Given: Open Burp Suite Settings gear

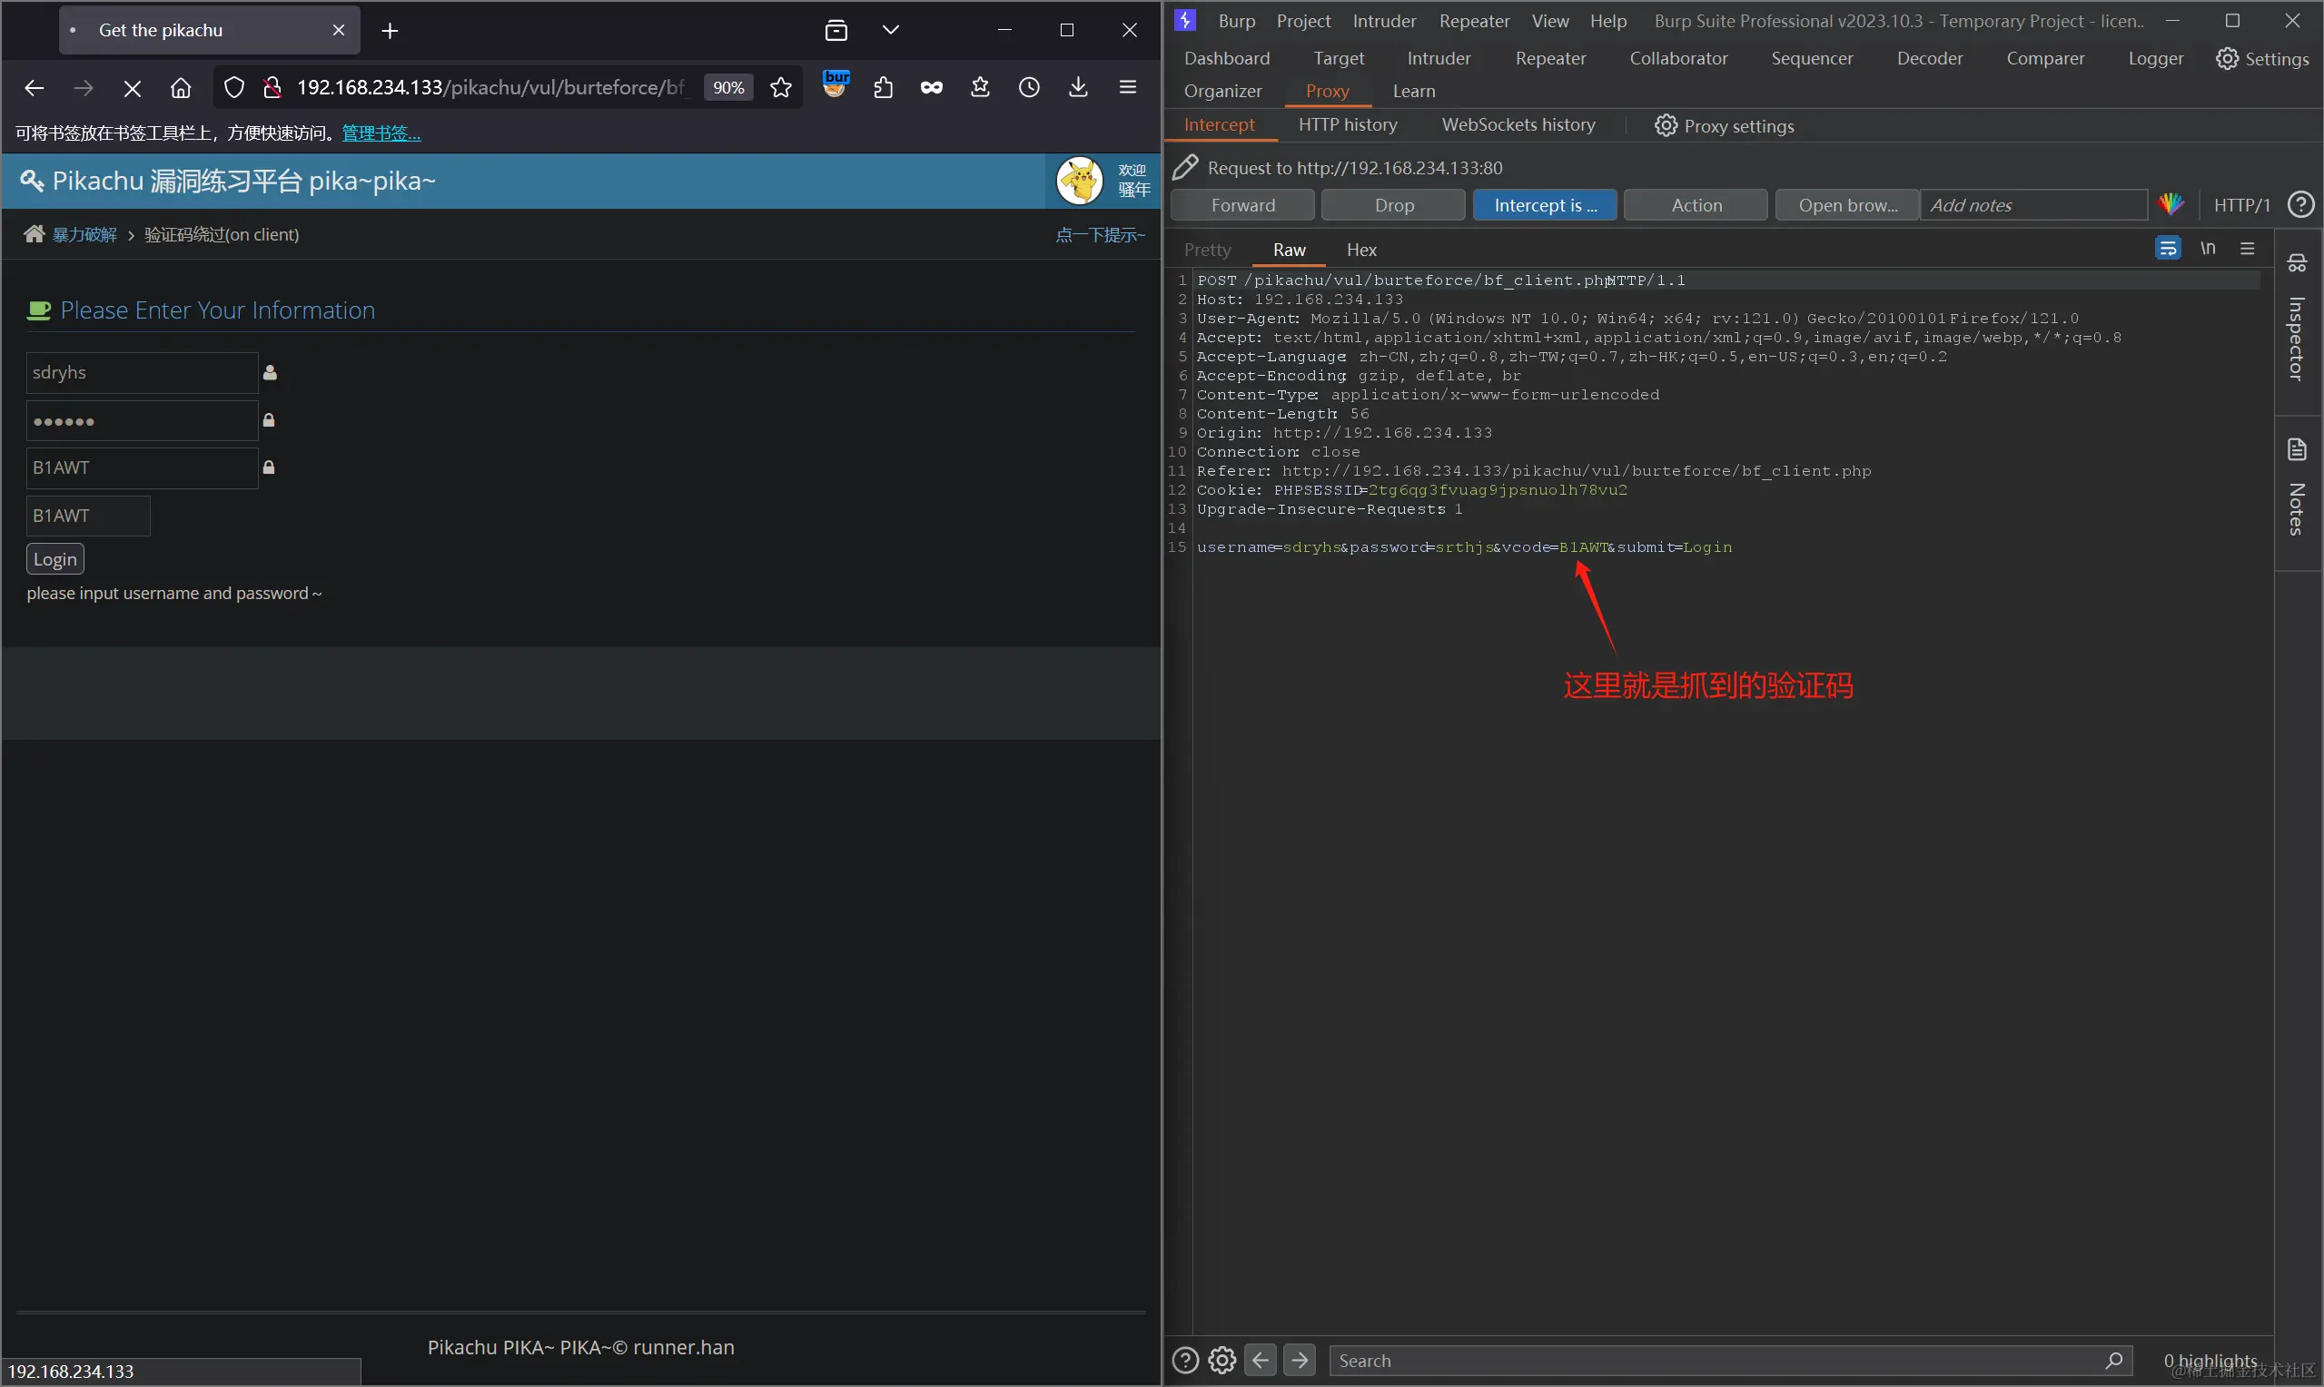Looking at the screenshot, I should pyautogui.click(x=2262, y=58).
